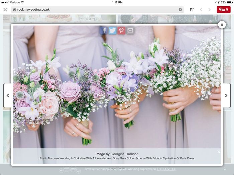Open page in external browser icon
Viewport: 234px width, 175px height.
pyautogui.click(x=192, y=10)
